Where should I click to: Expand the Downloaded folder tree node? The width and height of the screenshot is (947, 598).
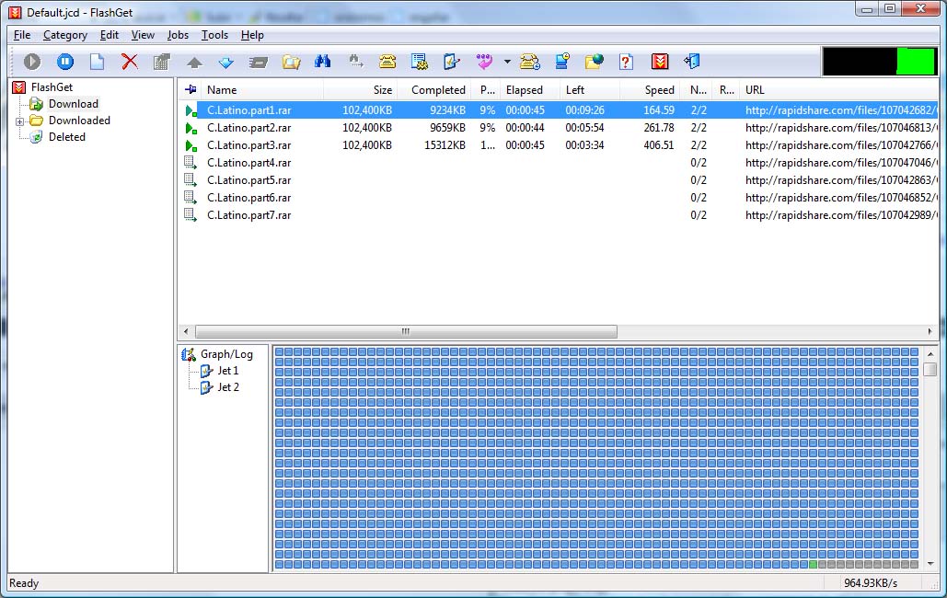(19, 121)
